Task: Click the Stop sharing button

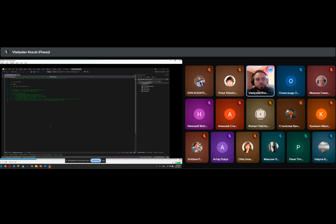Action: (96, 160)
